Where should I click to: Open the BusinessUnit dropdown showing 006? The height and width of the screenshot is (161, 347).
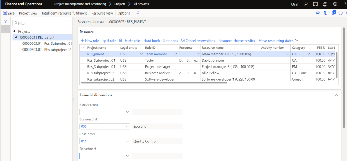click(126, 127)
